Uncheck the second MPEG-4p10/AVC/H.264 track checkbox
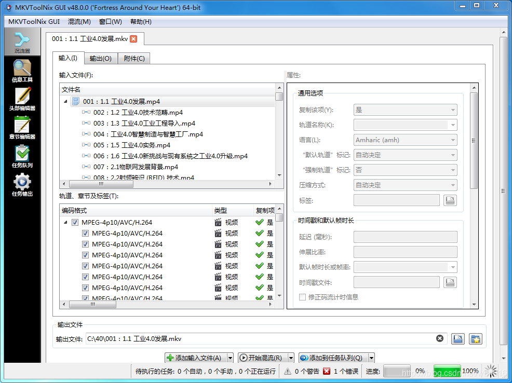The image size is (512, 383). [x=85, y=233]
